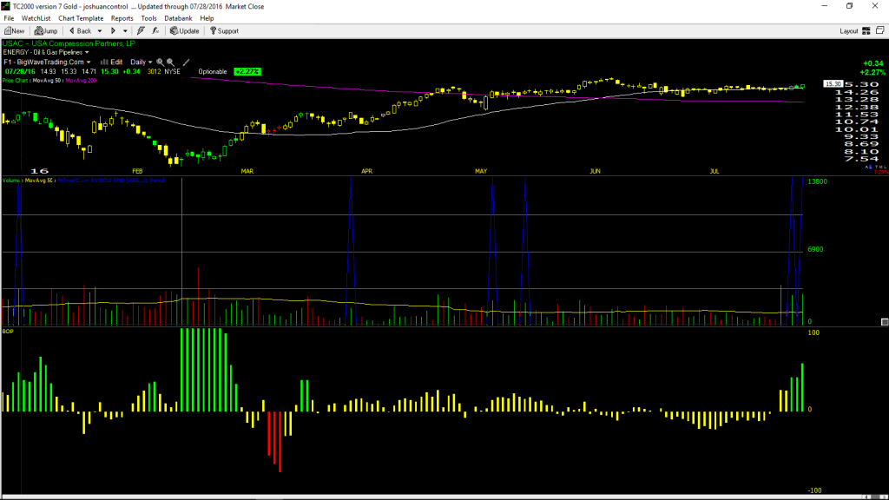The image size is (889, 500).
Task: Open the F1 - BigWaveTrading.Com template dropdown
Action: [47, 62]
